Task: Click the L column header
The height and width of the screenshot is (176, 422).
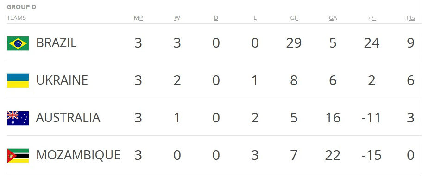Action: 255,18
